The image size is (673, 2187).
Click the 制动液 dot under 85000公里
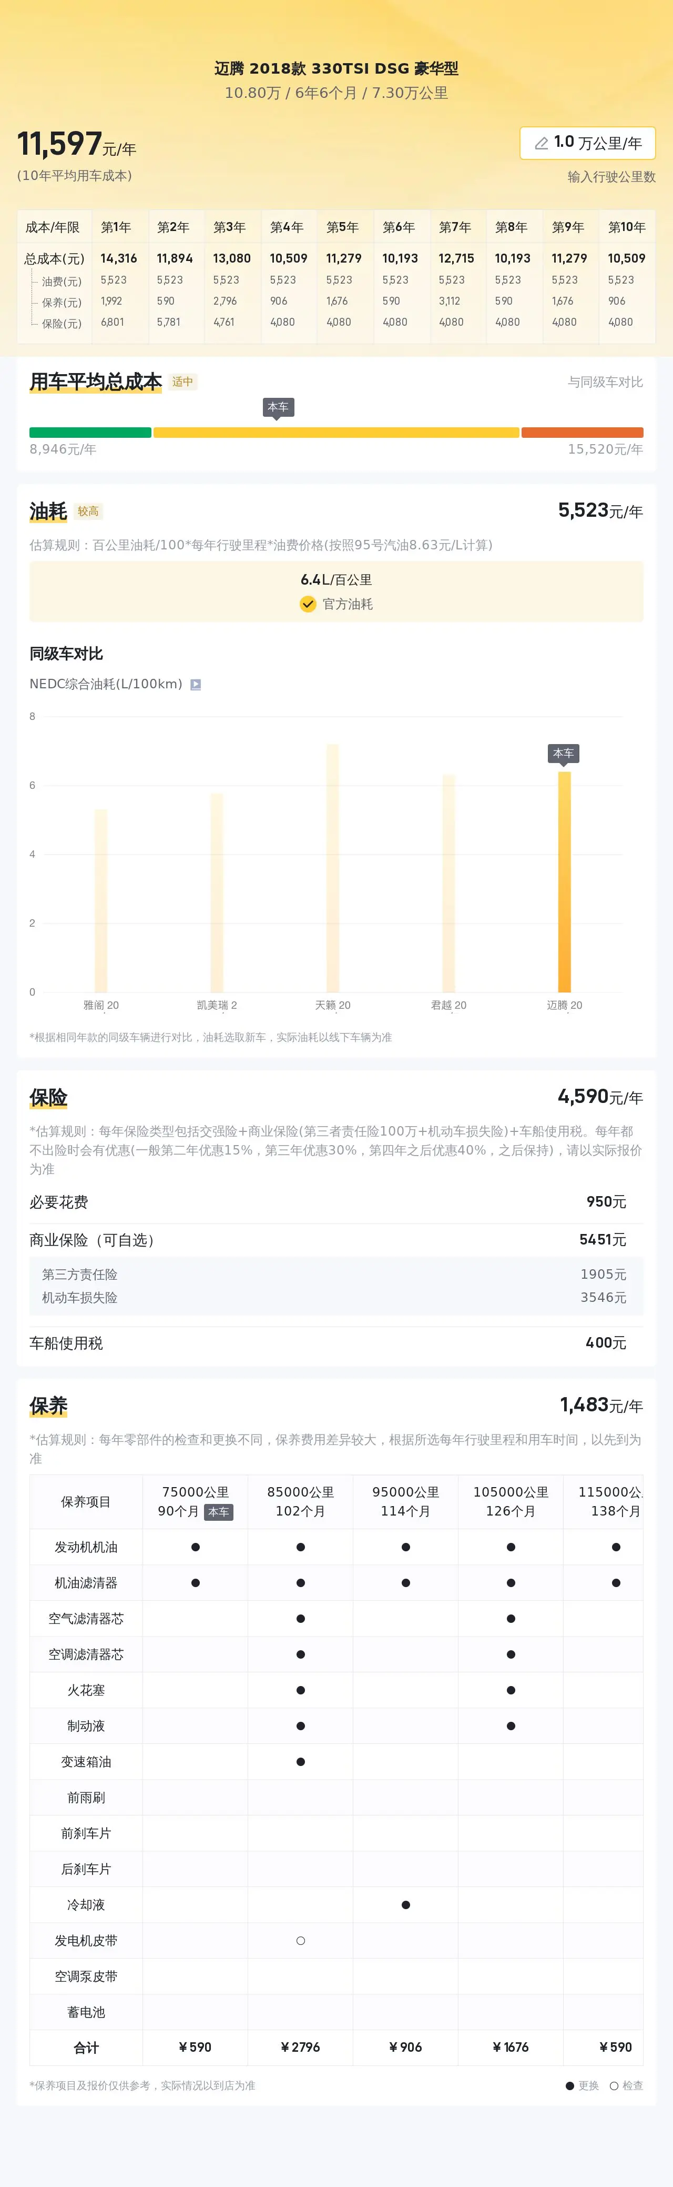click(x=300, y=1725)
